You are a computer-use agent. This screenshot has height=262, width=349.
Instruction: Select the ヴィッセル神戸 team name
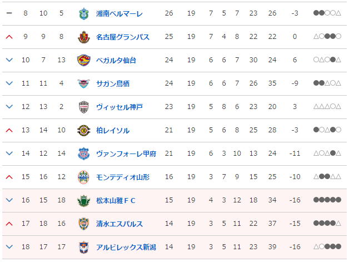(x=119, y=107)
